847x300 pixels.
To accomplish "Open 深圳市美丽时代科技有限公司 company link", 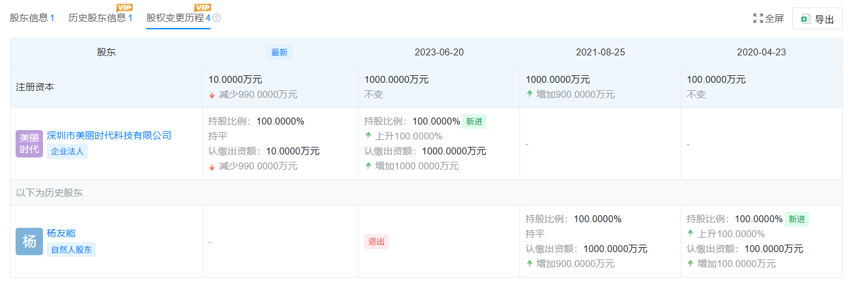I will click(109, 136).
